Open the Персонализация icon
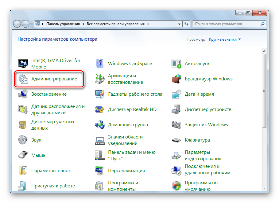279x203 pixels. pos(100,171)
